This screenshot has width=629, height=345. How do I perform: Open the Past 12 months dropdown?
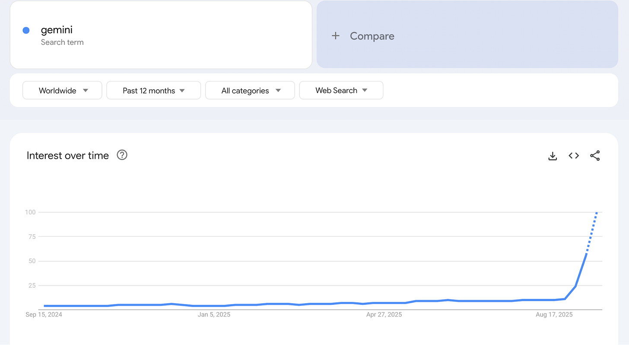pos(153,90)
